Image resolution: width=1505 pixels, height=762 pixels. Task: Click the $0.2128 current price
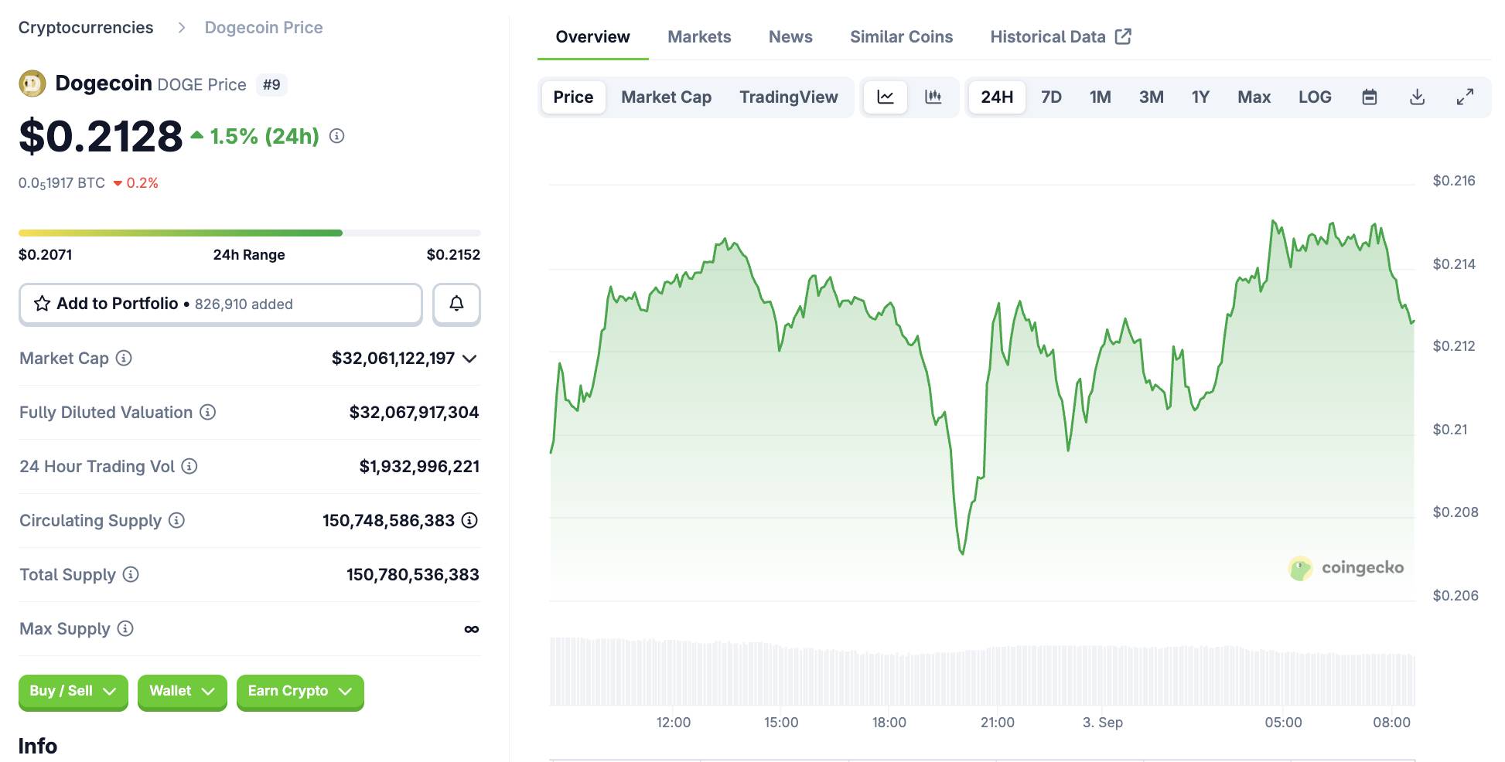[x=101, y=136]
